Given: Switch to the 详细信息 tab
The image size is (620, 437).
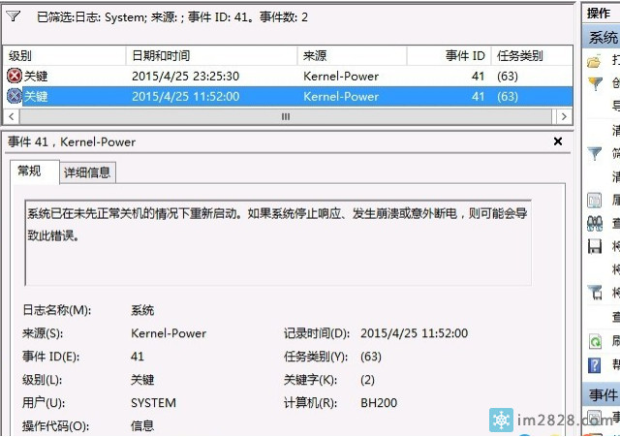Looking at the screenshot, I should 87,172.
